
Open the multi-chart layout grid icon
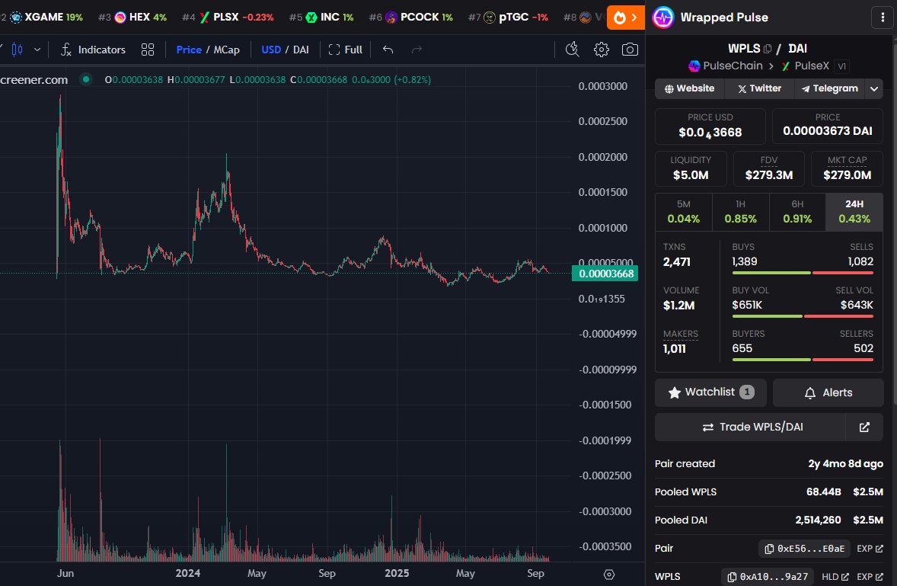click(x=148, y=50)
